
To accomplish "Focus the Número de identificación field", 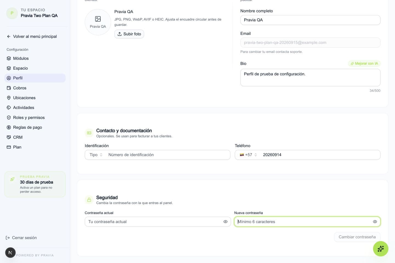I will point(168,155).
